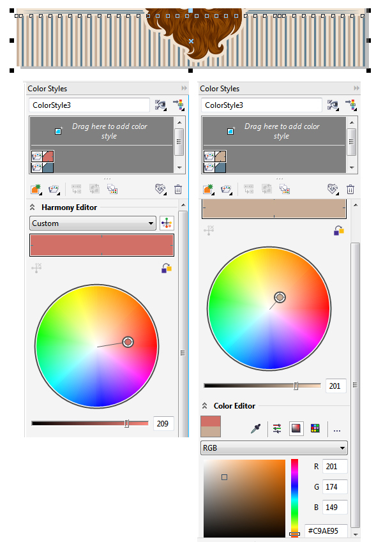Image resolution: width=383 pixels, height=542 pixels.
Task: Open the RGB color model dropdown
Action: click(274, 448)
